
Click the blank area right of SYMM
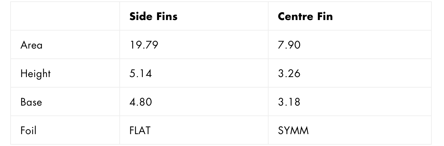click(x=370, y=130)
